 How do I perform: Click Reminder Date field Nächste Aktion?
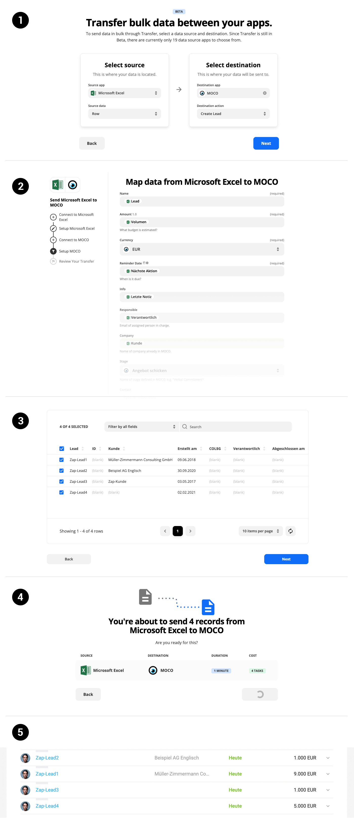[202, 271]
